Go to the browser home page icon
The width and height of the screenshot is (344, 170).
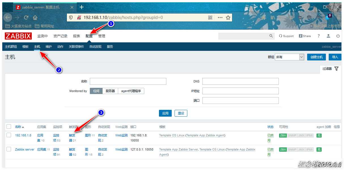tap(35, 18)
